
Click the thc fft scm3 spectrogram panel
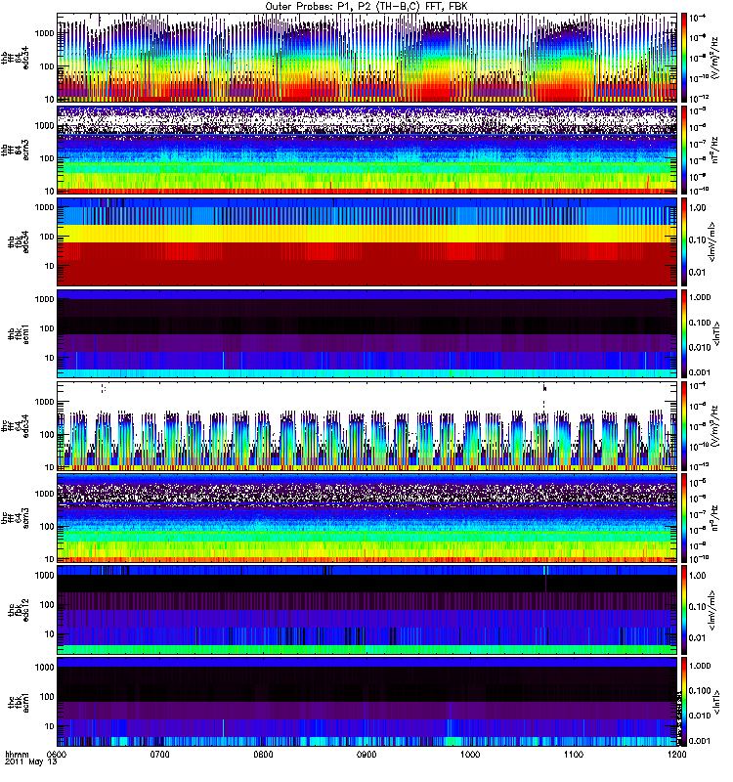(366, 517)
